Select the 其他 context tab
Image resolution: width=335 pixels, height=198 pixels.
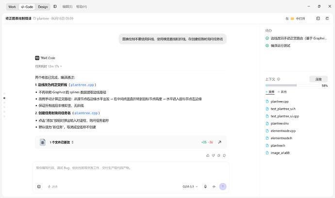282,92
